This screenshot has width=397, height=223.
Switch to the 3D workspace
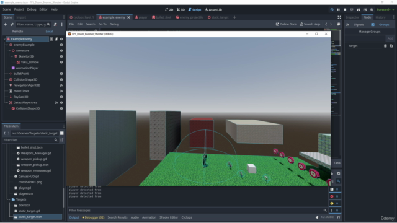[x=181, y=10]
